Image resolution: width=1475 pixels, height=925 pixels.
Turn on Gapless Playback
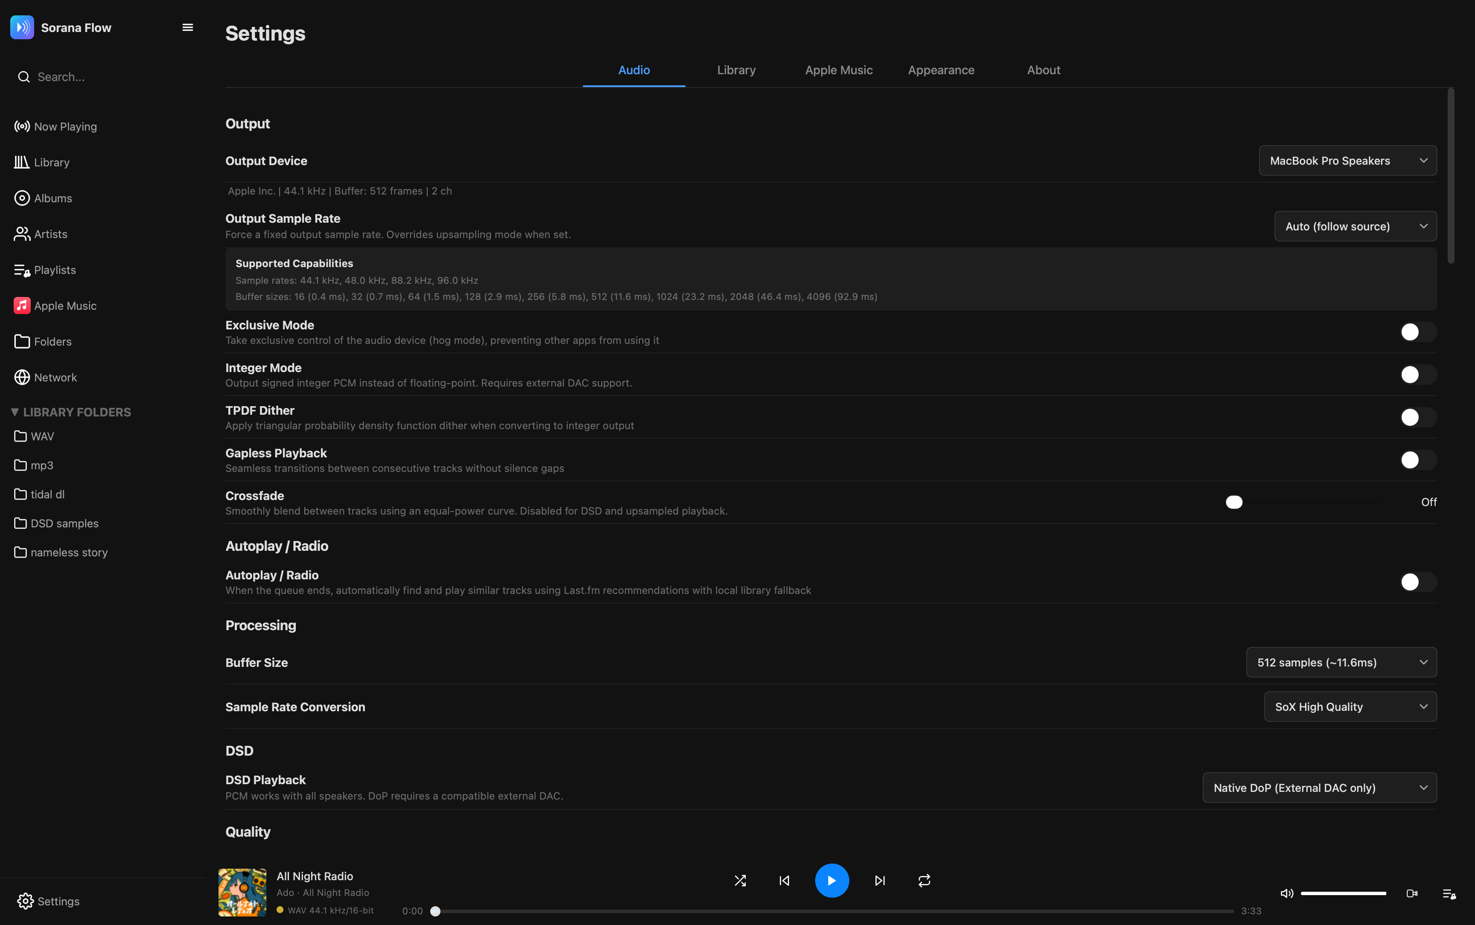1417,460
